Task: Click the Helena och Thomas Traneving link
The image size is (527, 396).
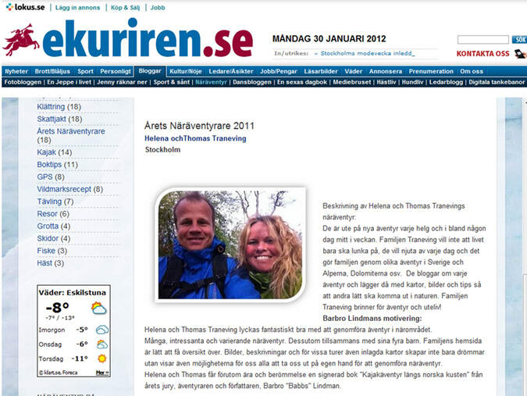Action: click(x=195, y=138)
